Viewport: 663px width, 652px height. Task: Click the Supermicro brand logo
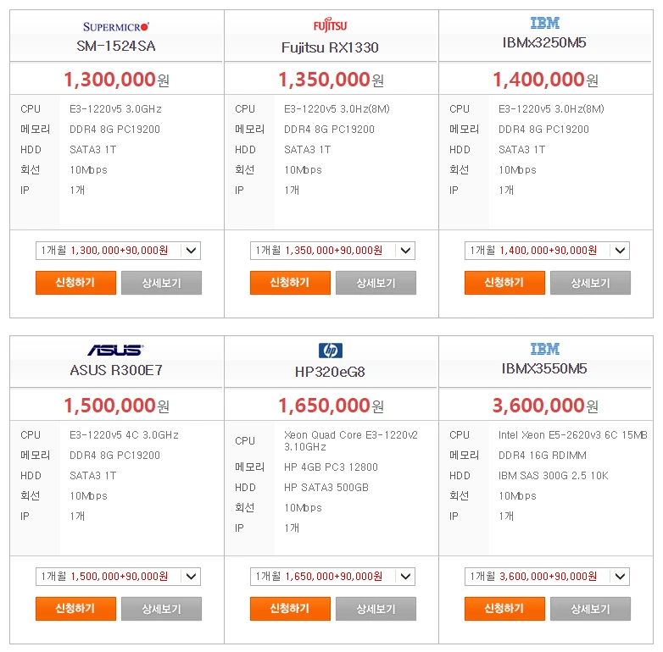pos(116,26)
